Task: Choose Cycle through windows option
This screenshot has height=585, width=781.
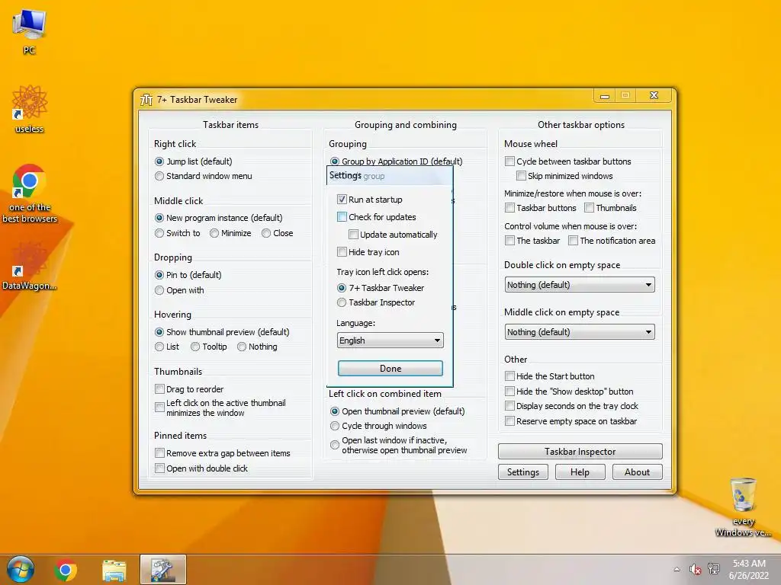Action: [x=335, y=427]
